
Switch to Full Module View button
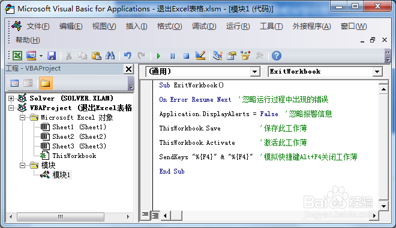point(155,215)
